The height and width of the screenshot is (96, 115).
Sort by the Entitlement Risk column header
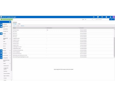coord(49,28)
